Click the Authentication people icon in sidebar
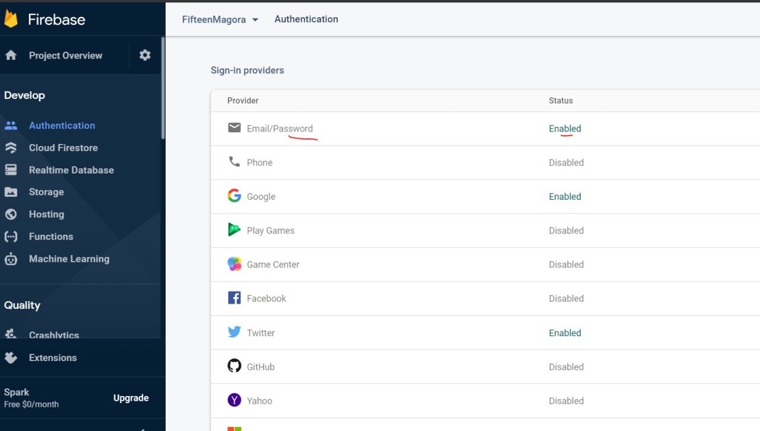The image size is (760, 431). coord(11,126)
